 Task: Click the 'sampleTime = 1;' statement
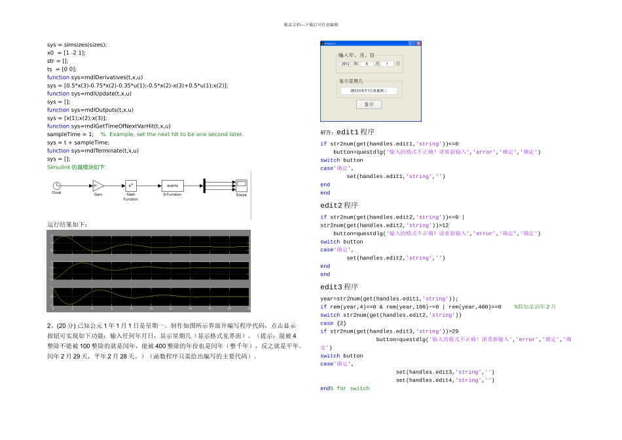70,134
